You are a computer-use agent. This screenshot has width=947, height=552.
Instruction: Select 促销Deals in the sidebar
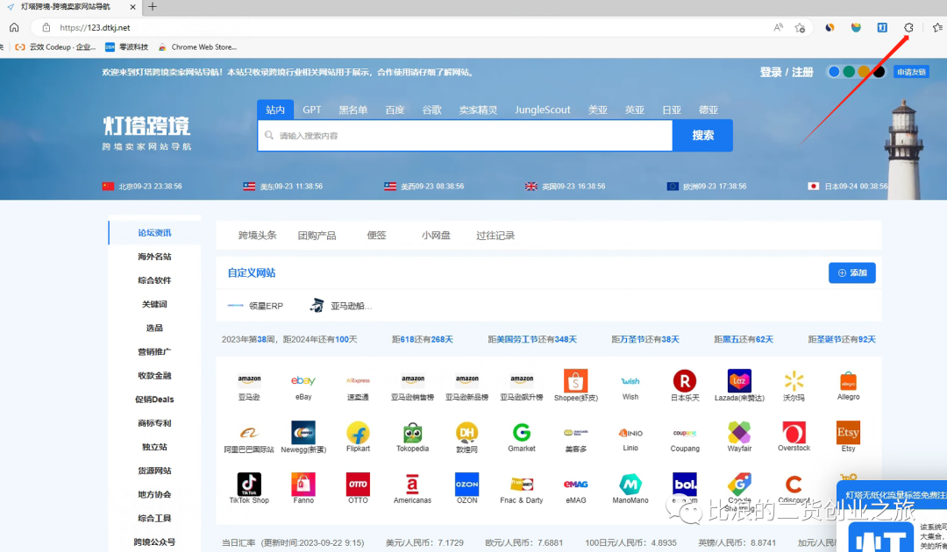point(154,400)
